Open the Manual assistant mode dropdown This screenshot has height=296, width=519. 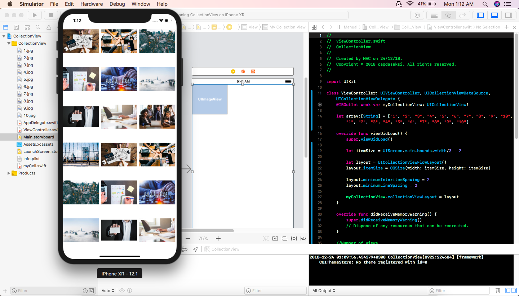coord(347,27)
